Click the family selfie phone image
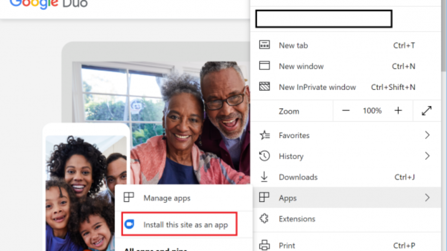This screenshot has height=251, width=447. 86,193
